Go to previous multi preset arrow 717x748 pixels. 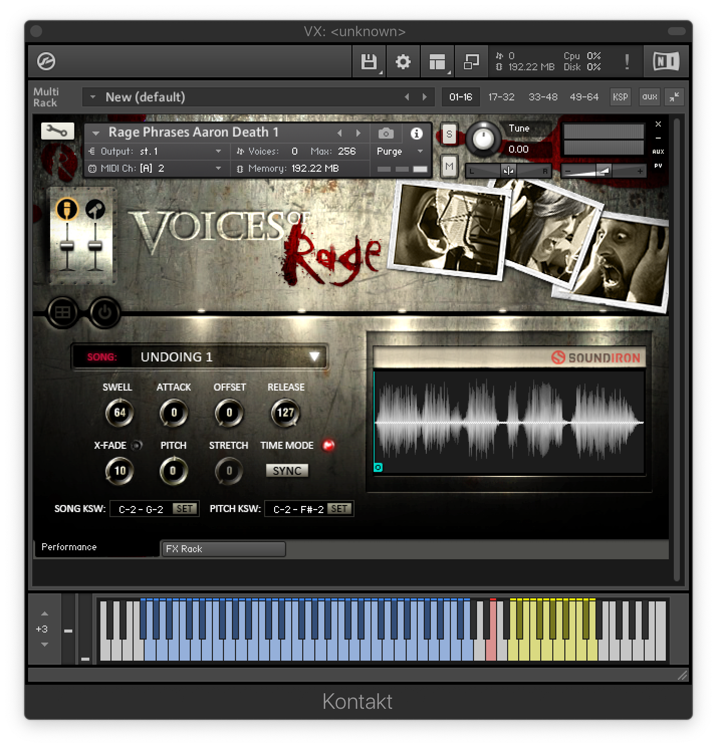pos(407,97)
